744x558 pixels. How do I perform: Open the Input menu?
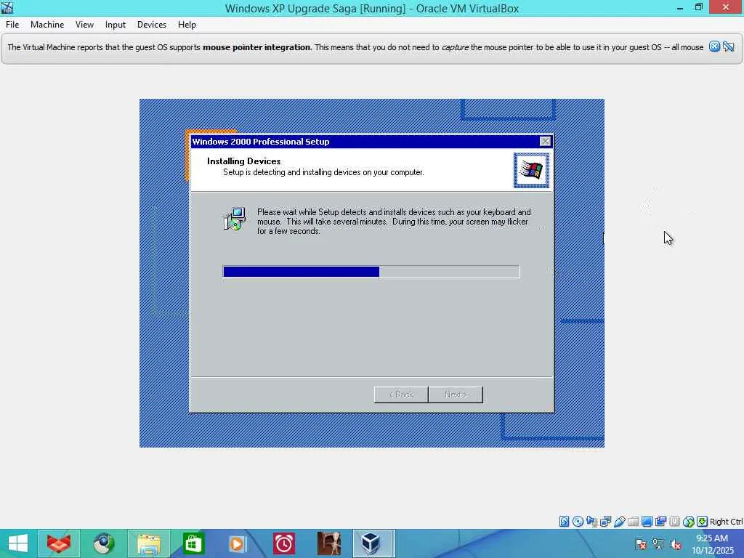(x=116, y=25)
